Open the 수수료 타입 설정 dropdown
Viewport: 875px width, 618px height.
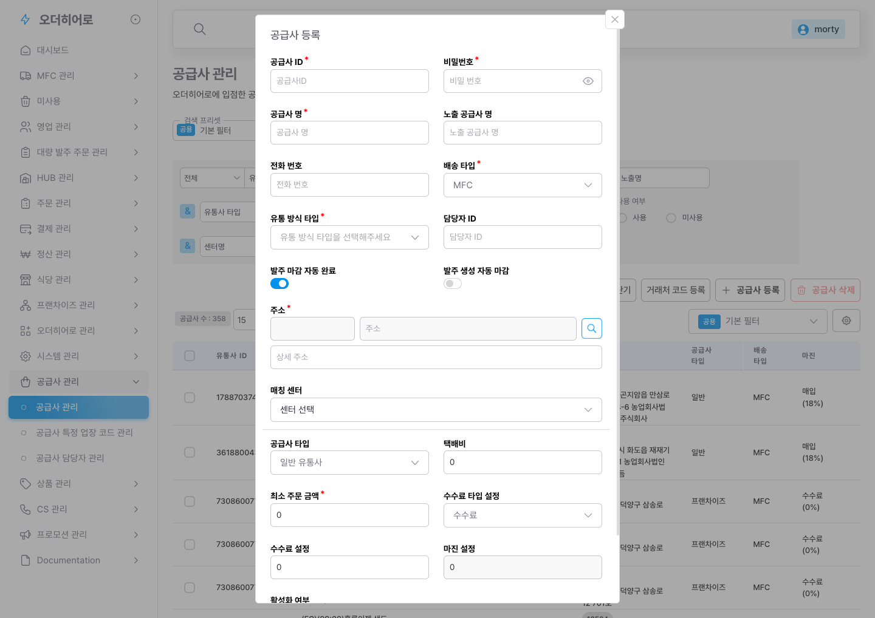click(523, 515)
